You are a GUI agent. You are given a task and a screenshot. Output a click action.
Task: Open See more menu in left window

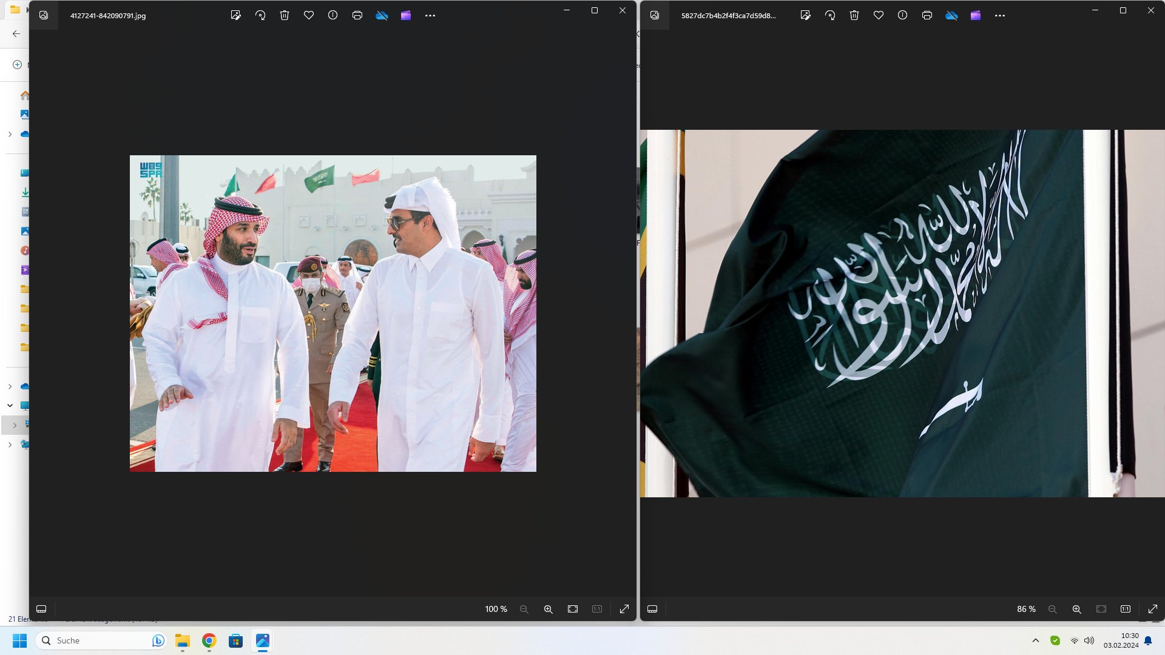[x=430, y=15]
